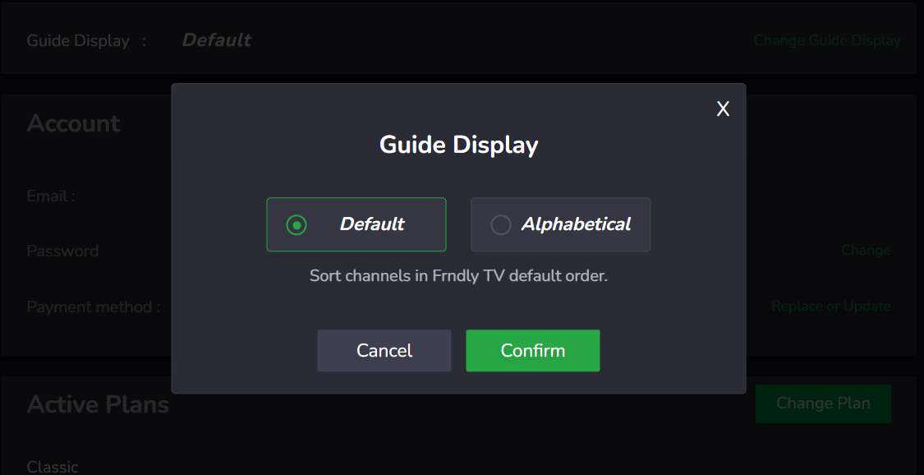Click Change next to Password
The image size is (924, 475).
(x=866, y=250)
